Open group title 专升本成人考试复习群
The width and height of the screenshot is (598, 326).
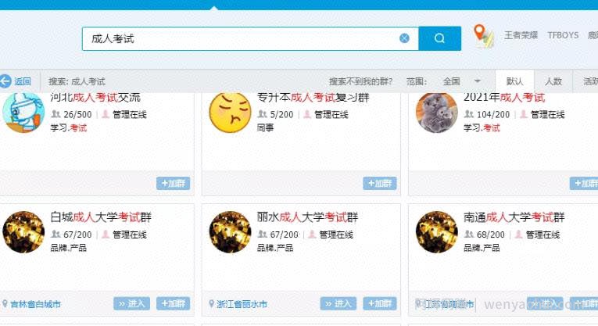[313, 97]
